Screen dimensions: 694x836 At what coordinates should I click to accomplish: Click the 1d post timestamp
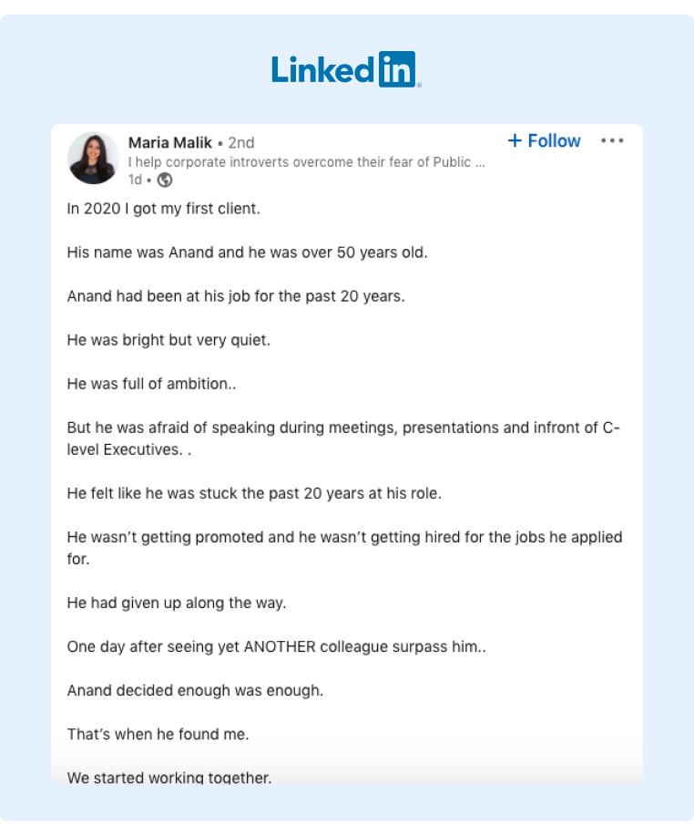pos(135,181)
